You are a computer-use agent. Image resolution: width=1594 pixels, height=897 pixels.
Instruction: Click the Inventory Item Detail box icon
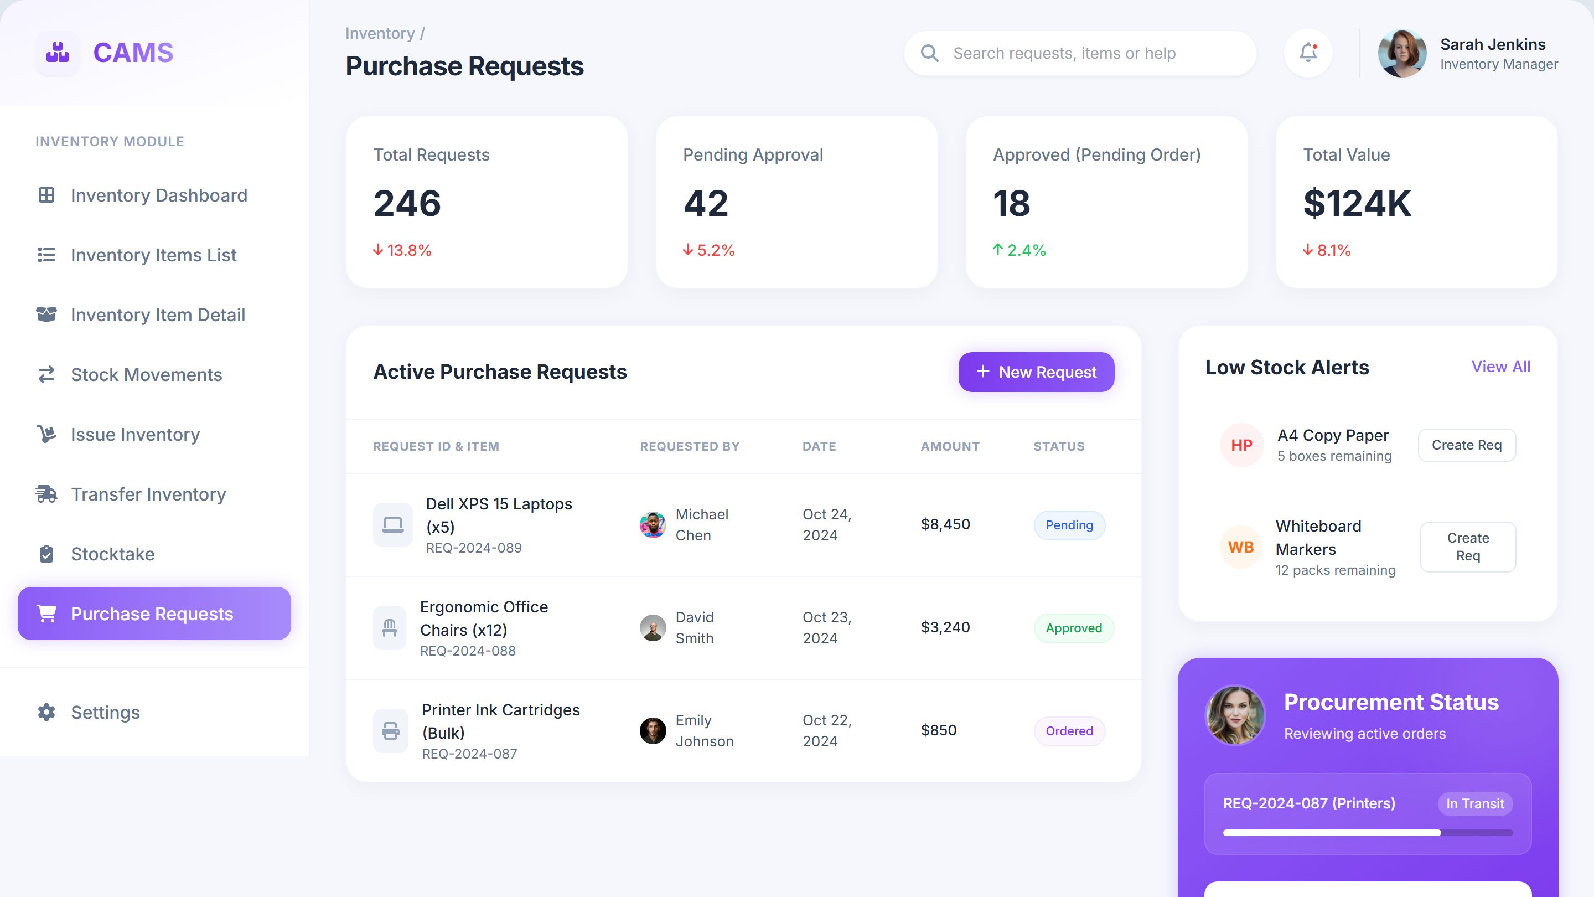[46, 315]
